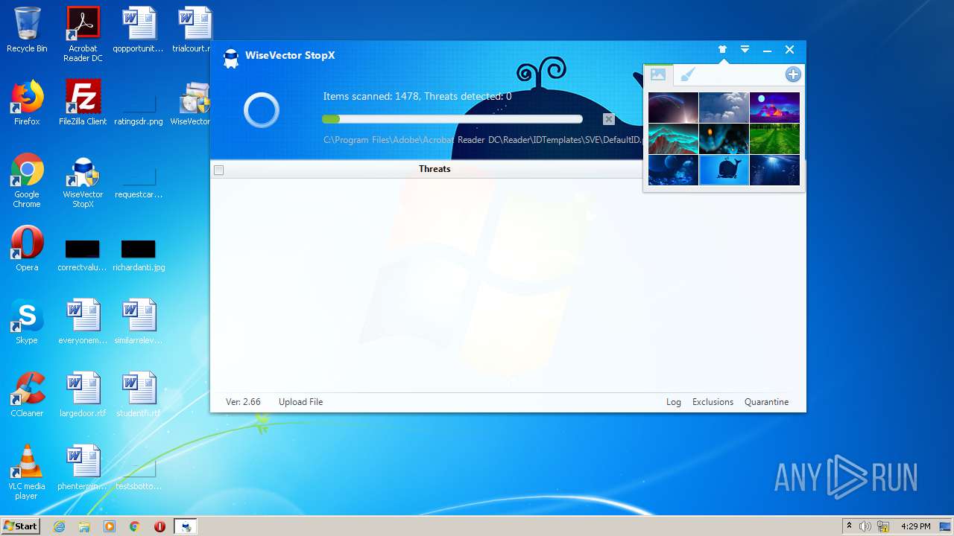The width and height of the screenshot is (954, 536).
Task: Open Acrobat Reader DC desktop shortcut
Action: point(83,34)
